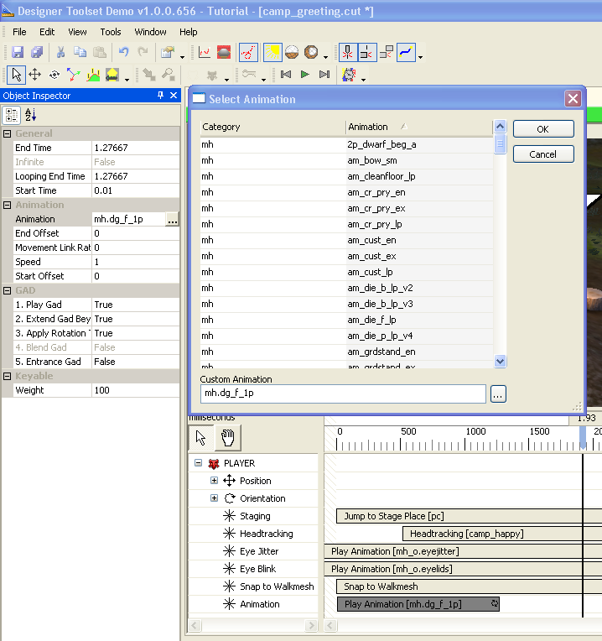Click the Undo arrow icon
Image resolution: width=602 pixels, height=641 pixels.
point(124,53)
